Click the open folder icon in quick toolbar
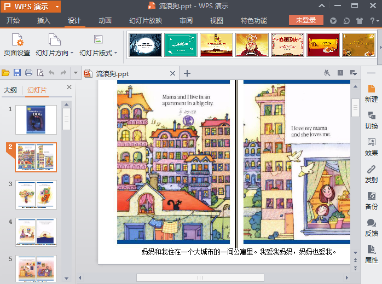 [5, 73]
